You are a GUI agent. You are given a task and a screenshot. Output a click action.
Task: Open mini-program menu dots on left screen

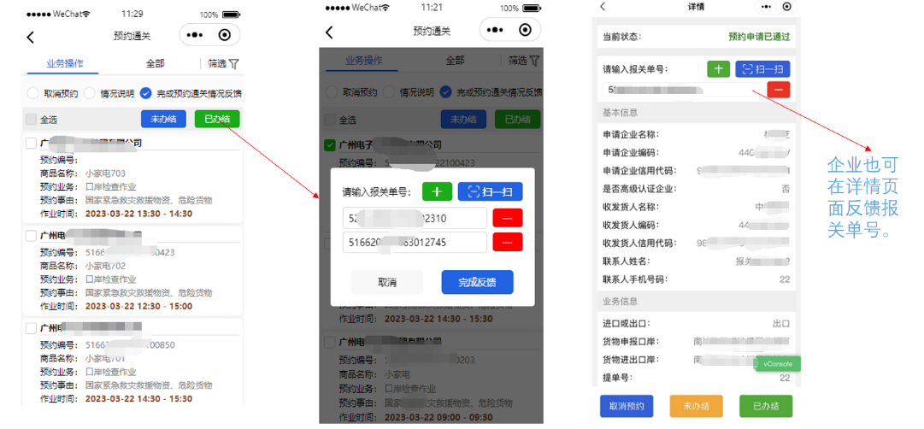[195, 35]
